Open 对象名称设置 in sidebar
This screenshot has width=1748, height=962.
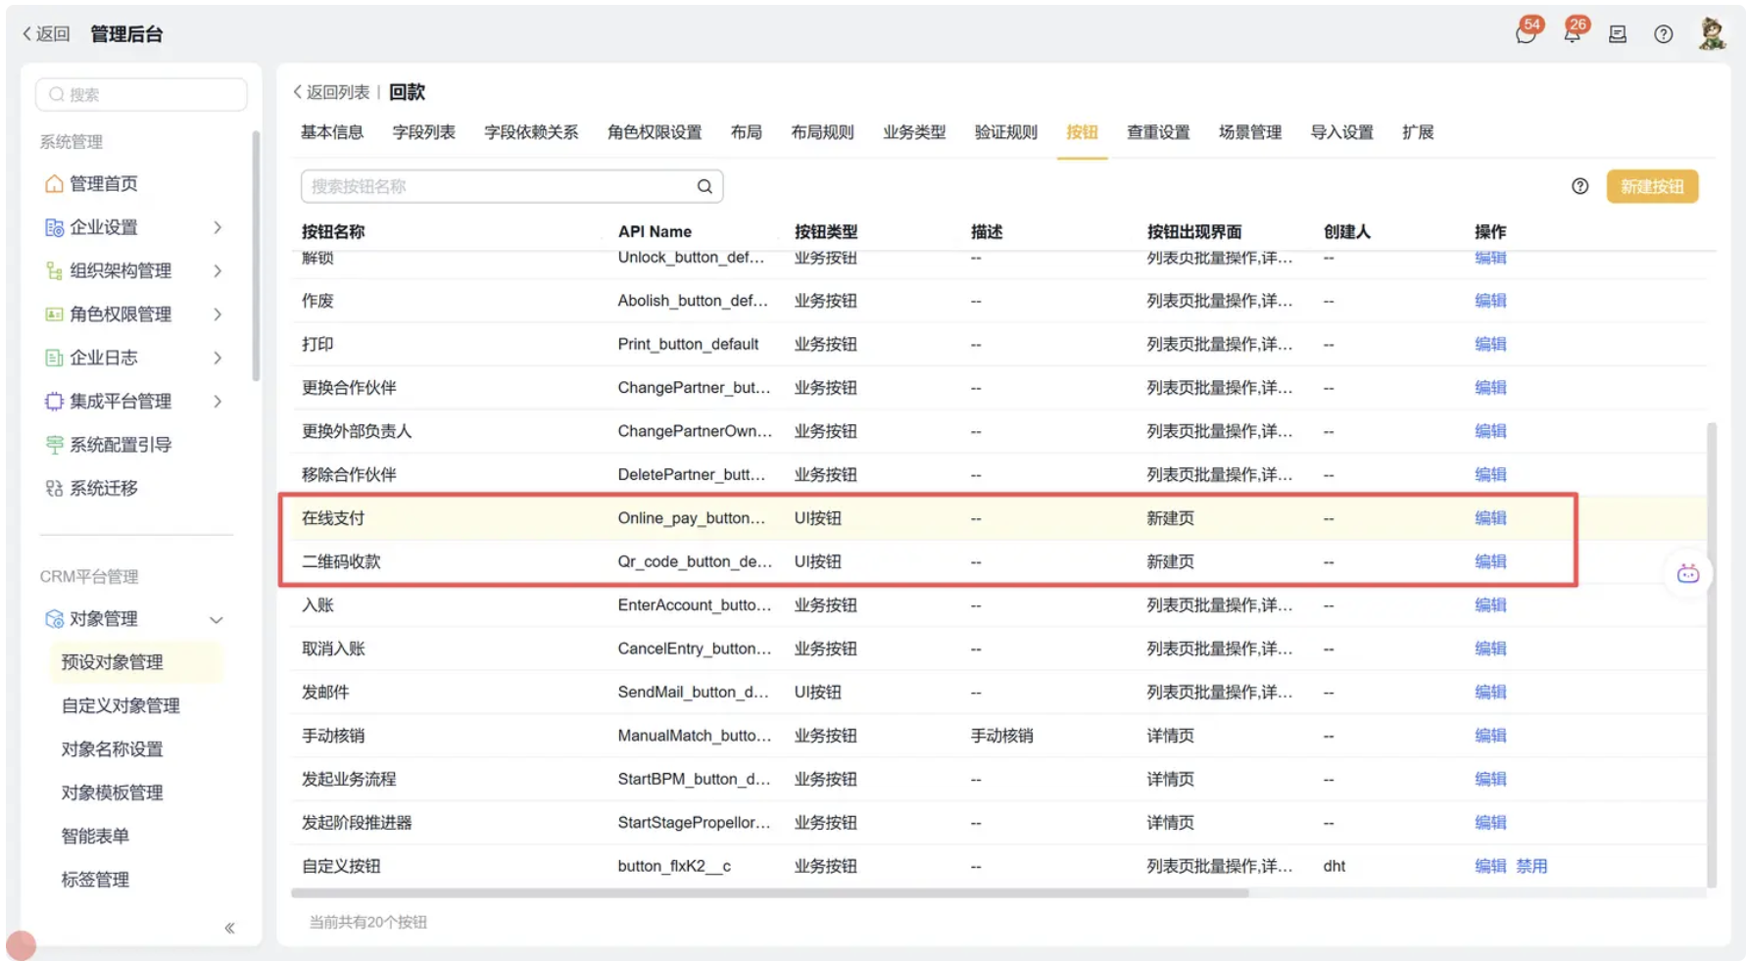(x=112, y=749)
